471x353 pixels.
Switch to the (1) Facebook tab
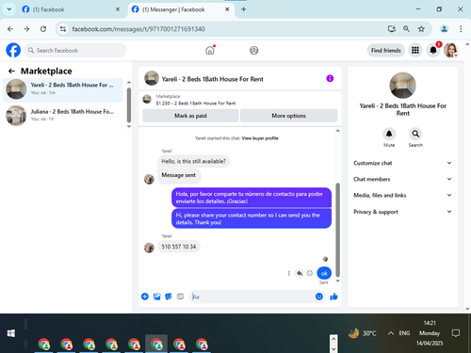coord(71,9)
